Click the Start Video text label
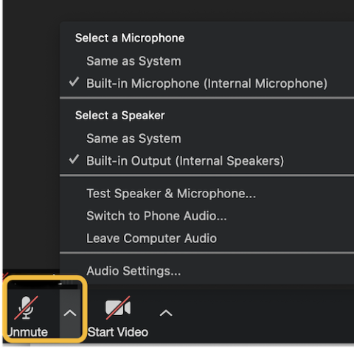Viewport: 354px width, 349px height. 118,332
